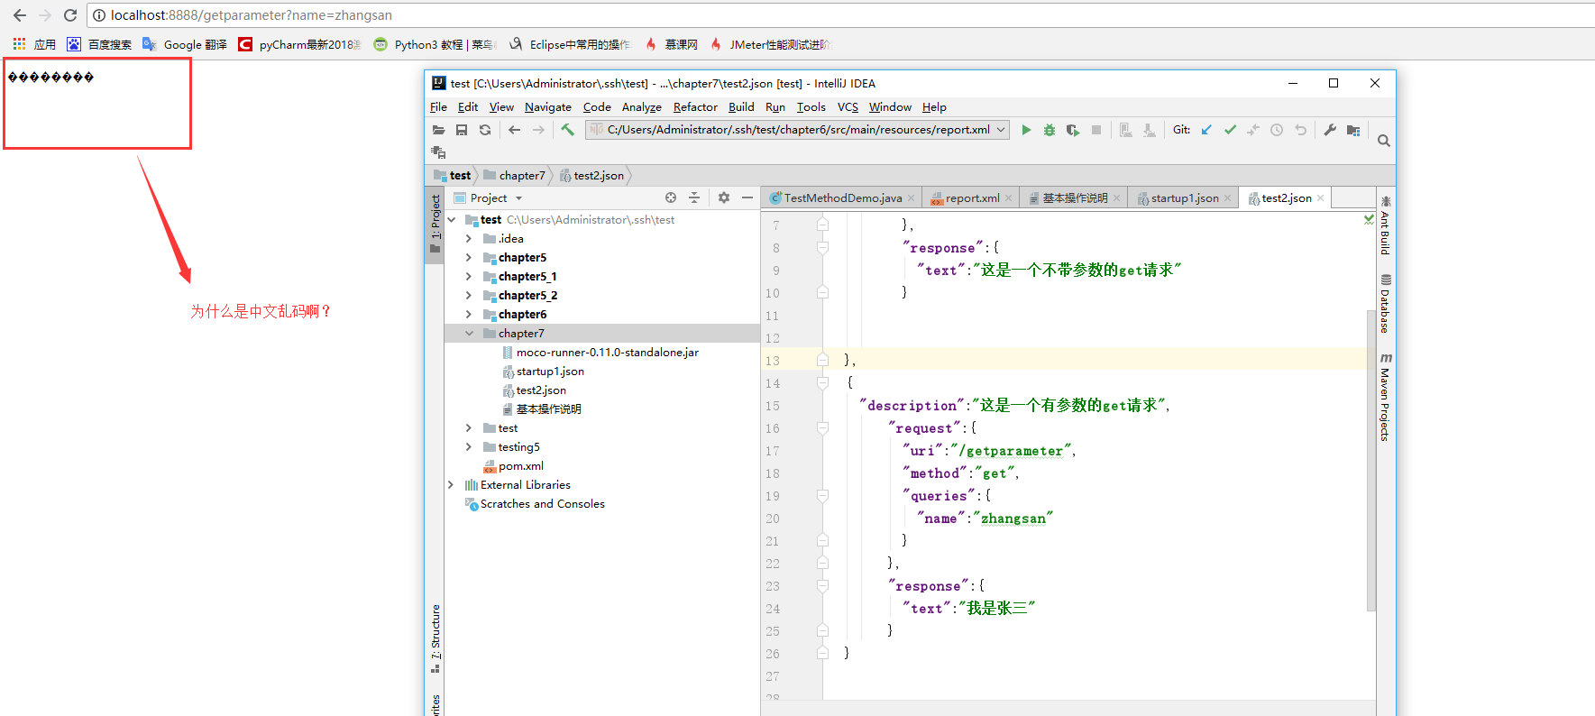Expand External Libraries node
1595x716 pixels.
[451, 485]
